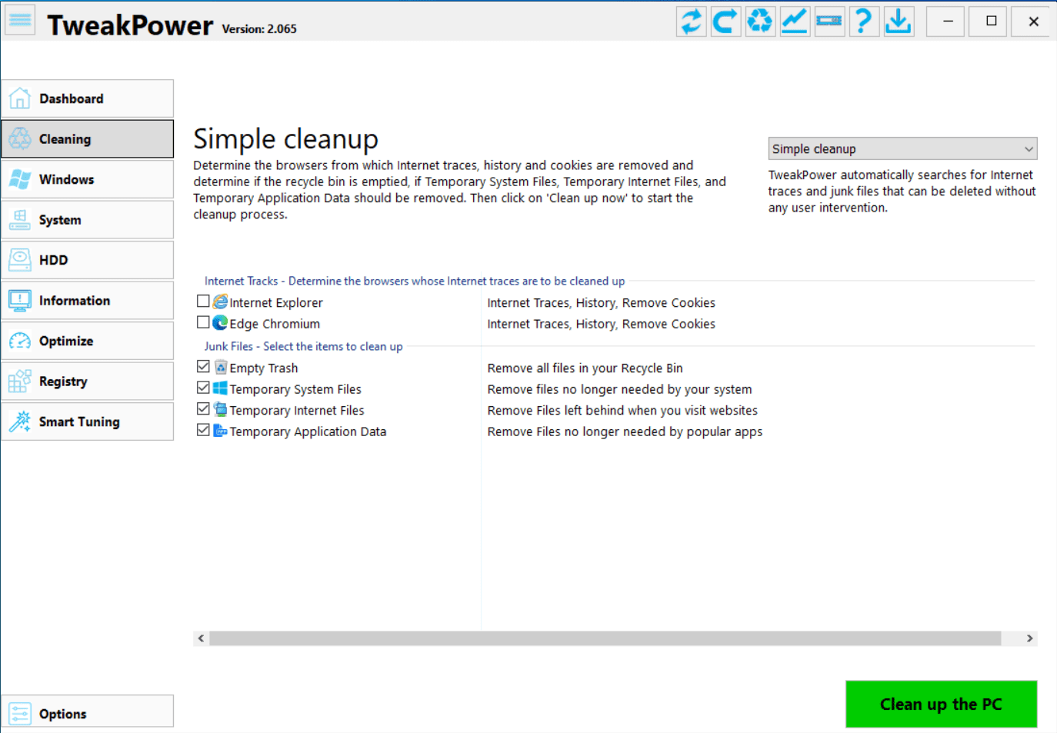Viewport: 1057px width, 733px height.
Task: Click the 'Version: 2.065' text
Action: coord(259,29)
